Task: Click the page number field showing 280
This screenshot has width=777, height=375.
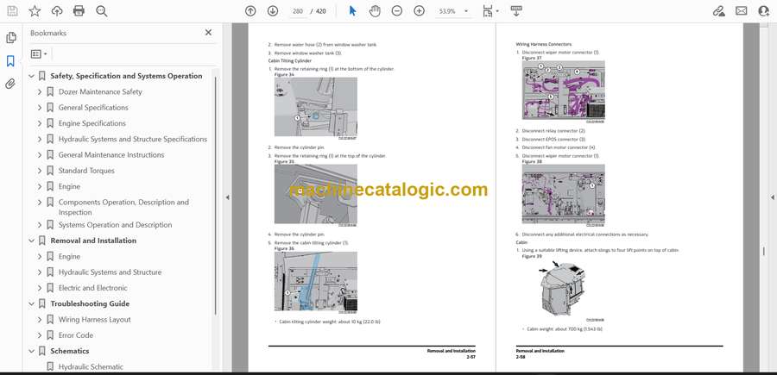Action: click(x=298, y=11)
